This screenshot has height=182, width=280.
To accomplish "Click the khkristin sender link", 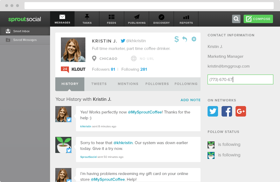I will click(86, 126).
